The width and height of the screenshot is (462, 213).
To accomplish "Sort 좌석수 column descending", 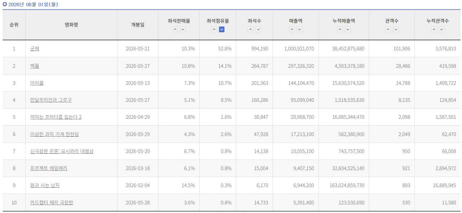I will pos(258,30).
